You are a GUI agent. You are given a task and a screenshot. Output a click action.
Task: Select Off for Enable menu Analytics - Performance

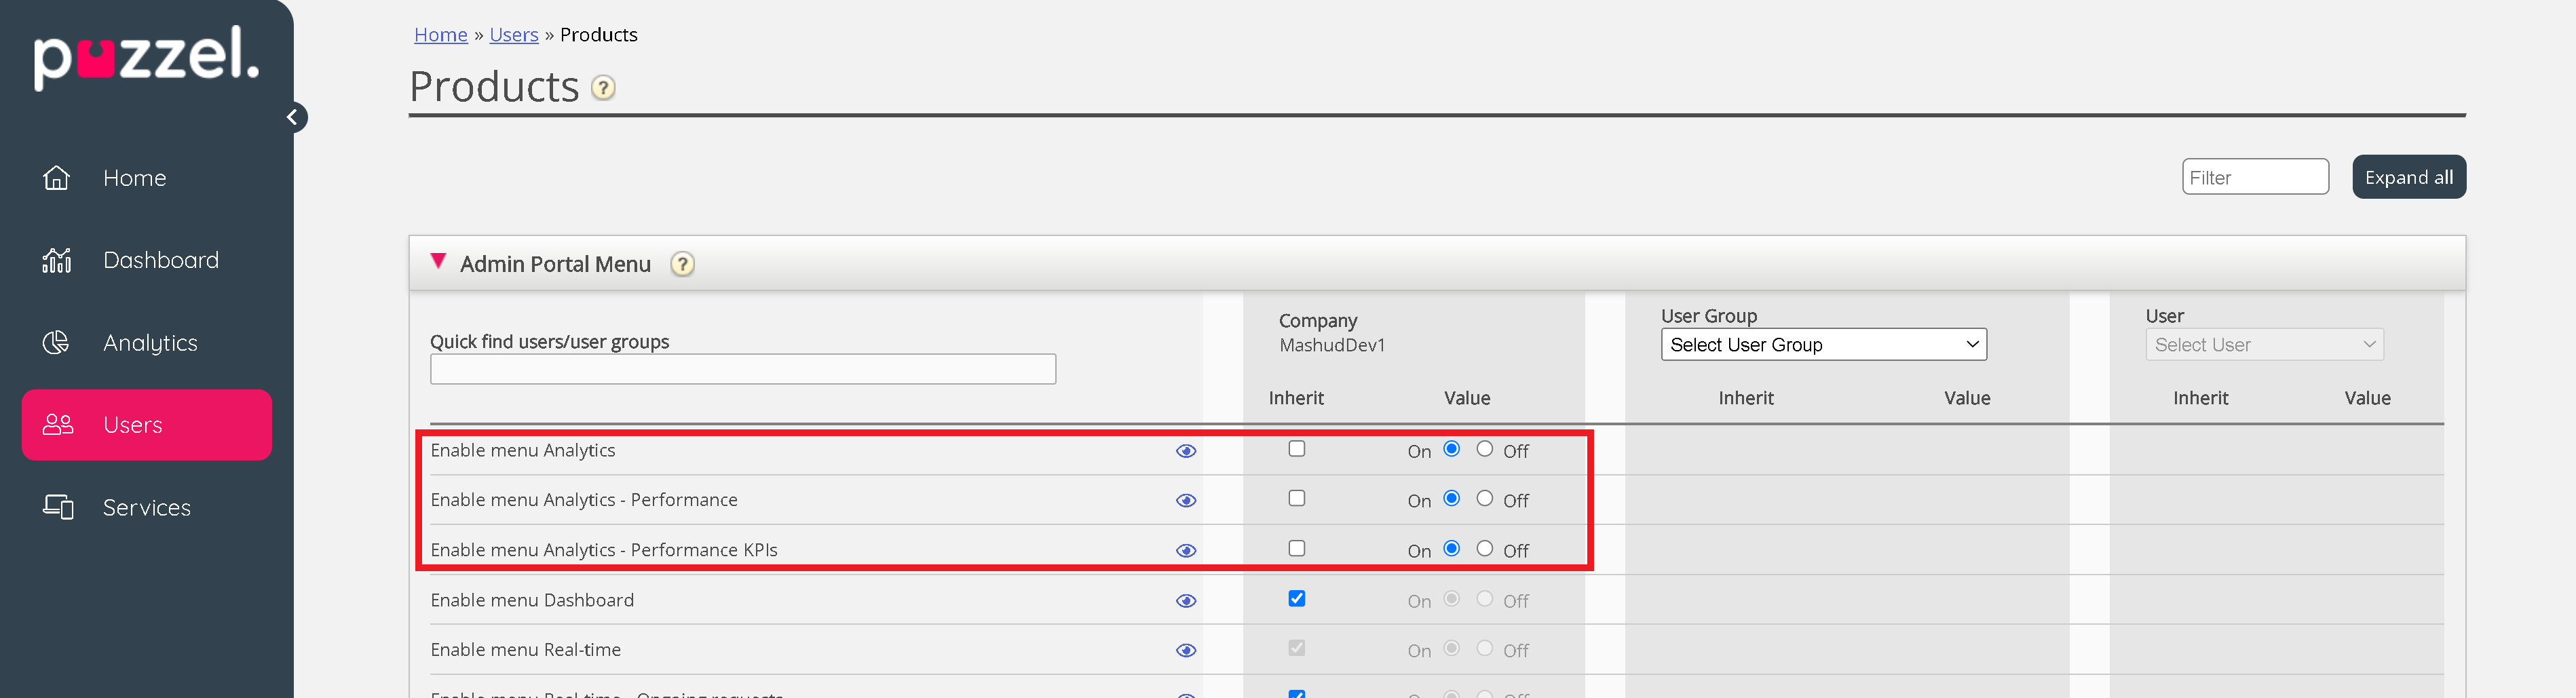click(x=1484, y=499)
